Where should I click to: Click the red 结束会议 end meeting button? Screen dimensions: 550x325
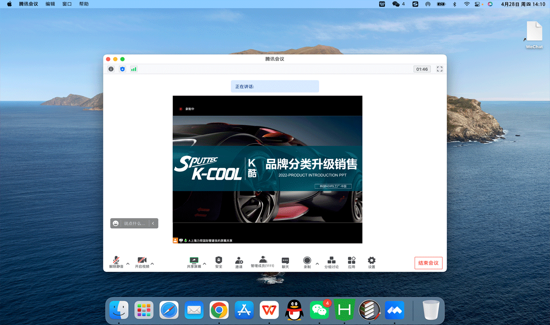(428, 263)
